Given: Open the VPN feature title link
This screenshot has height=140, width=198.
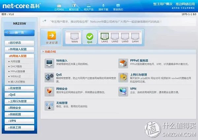Looking at the screenshot, I should pyautogui.click(x=133, y=89).
